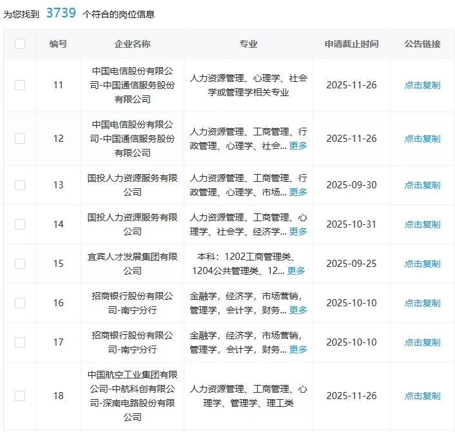Click deadline 2025-11-26 in row 12

[x=351, y=139]
